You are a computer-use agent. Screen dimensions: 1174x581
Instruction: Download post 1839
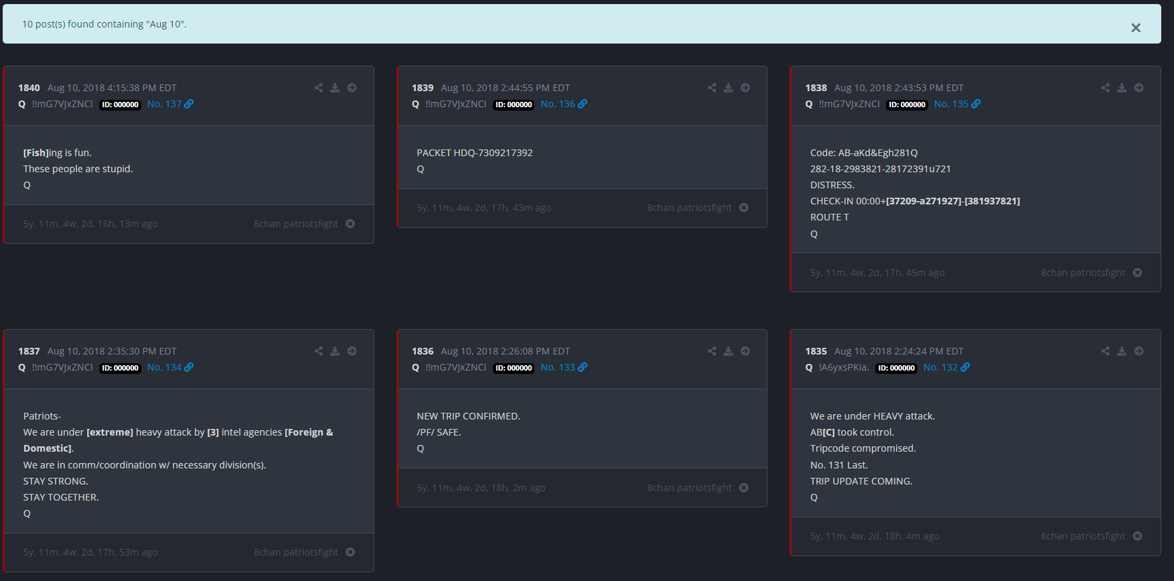(729, 88)
